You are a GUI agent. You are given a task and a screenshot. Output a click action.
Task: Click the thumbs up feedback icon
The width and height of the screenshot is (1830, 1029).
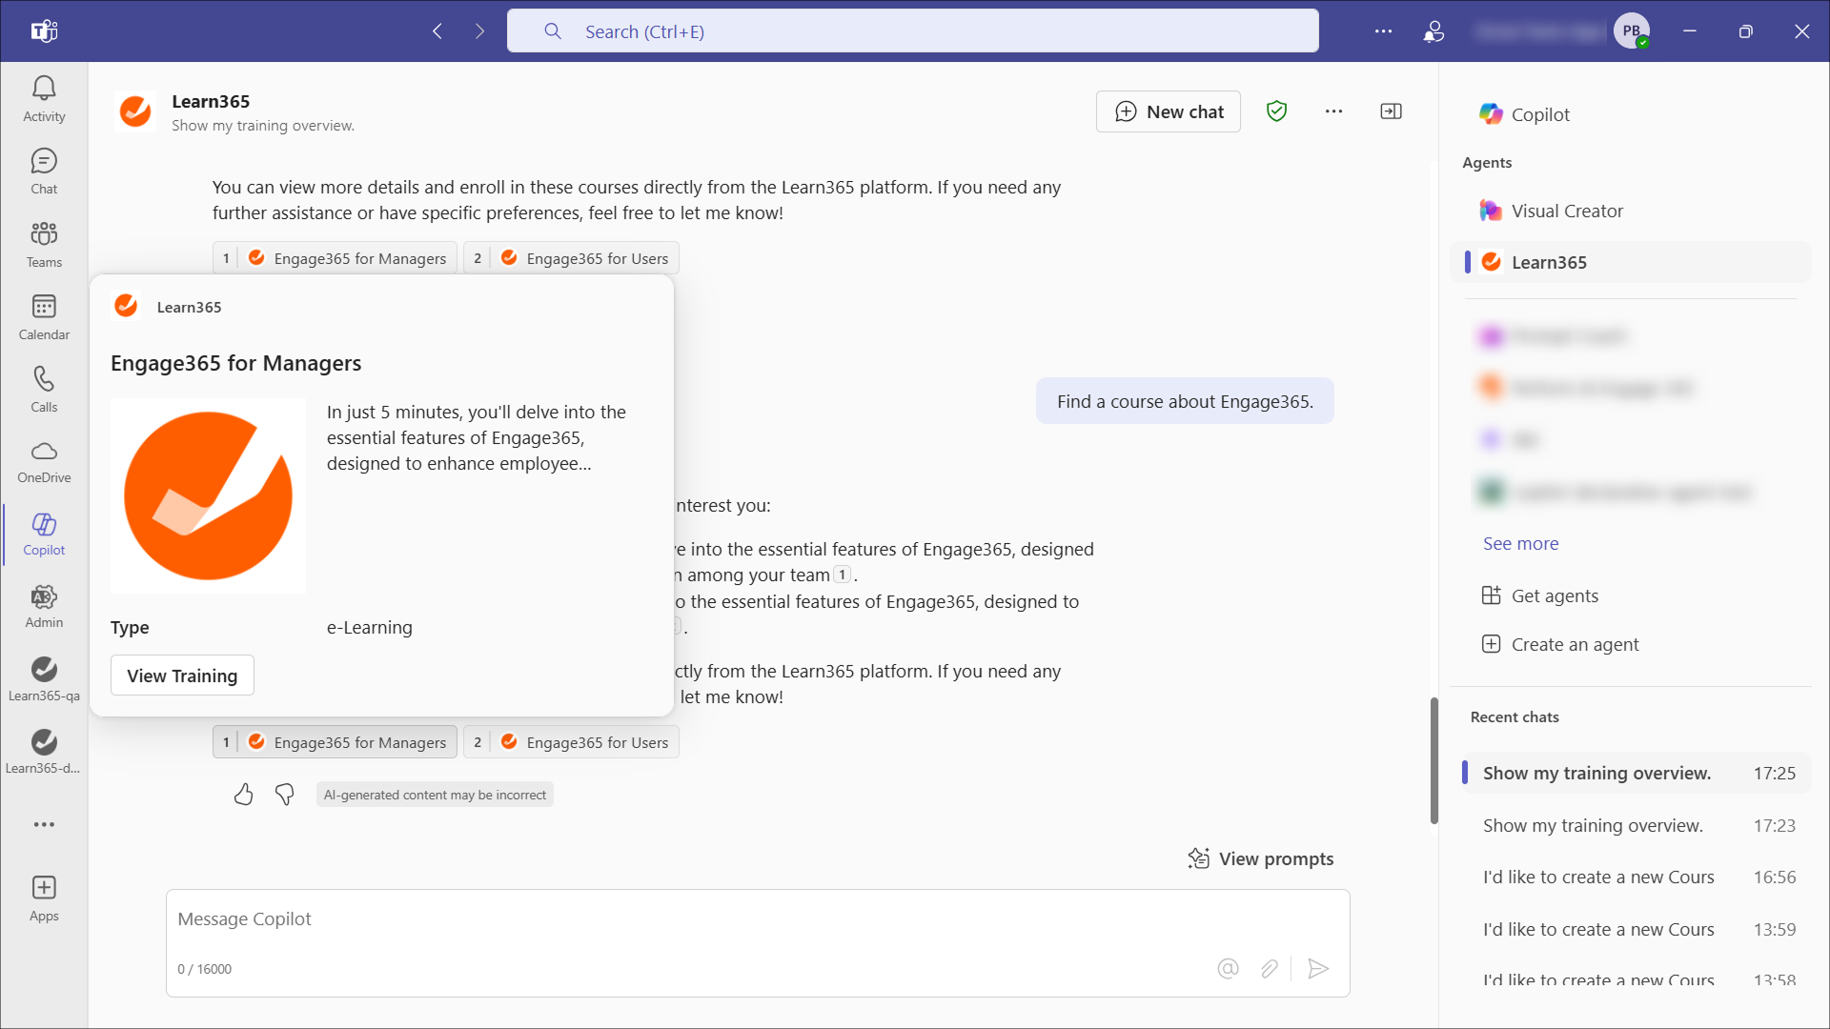pyautogui.click(x=244, y=795)
